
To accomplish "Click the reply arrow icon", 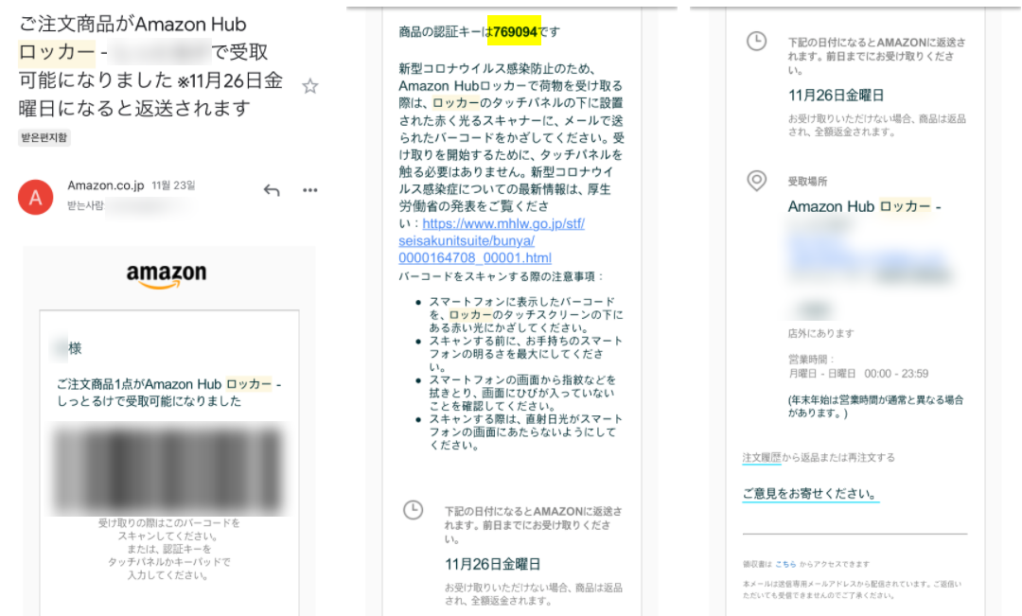I will (x=272, y=189).
